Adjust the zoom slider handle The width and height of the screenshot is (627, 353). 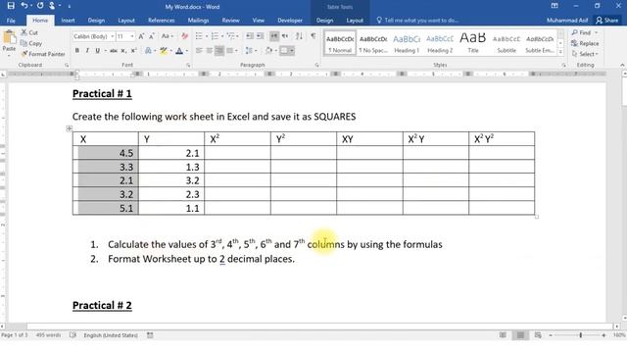pyautogui.click(x=581, y=335)
